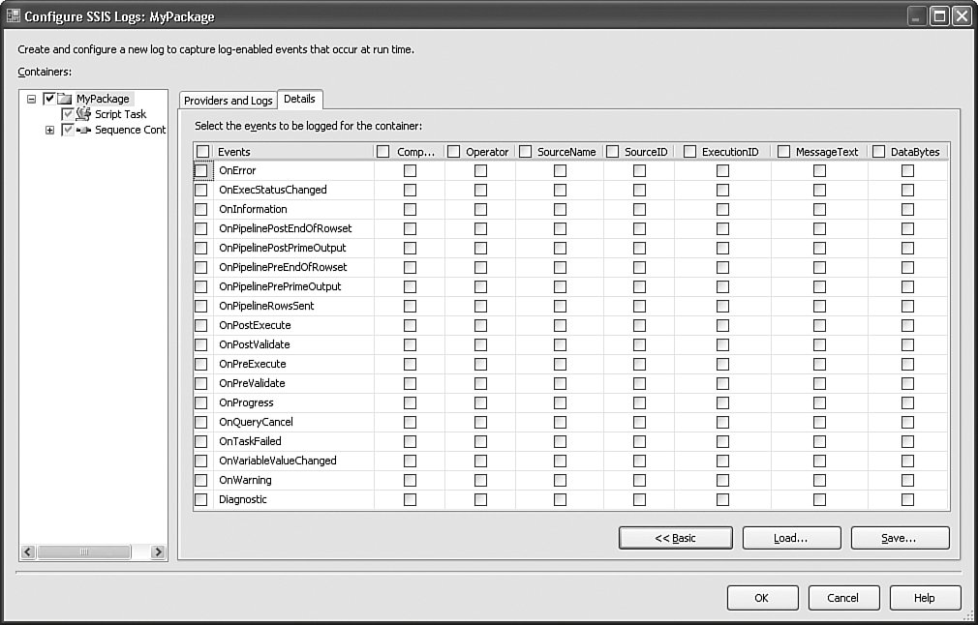Check the Operator column header checkbox
Image resolution: width=978 pixels, height=625 pixels.
point(454,152)
